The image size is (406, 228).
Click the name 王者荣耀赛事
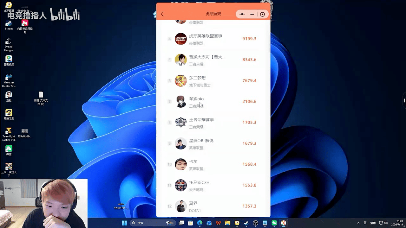click(201, 120)
